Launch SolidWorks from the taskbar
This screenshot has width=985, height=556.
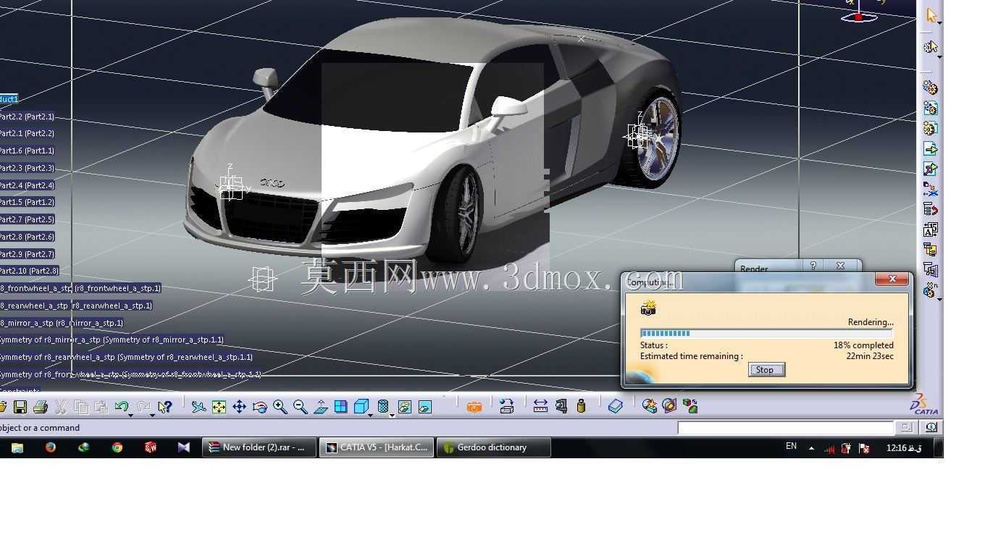pyautogui.click(x=151, y=447)
